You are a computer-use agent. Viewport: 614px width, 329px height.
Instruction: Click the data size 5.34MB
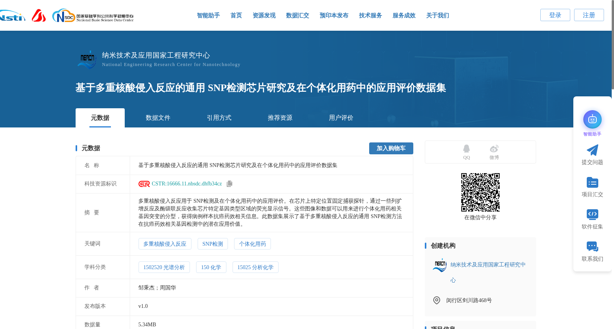tap(147, 324)
